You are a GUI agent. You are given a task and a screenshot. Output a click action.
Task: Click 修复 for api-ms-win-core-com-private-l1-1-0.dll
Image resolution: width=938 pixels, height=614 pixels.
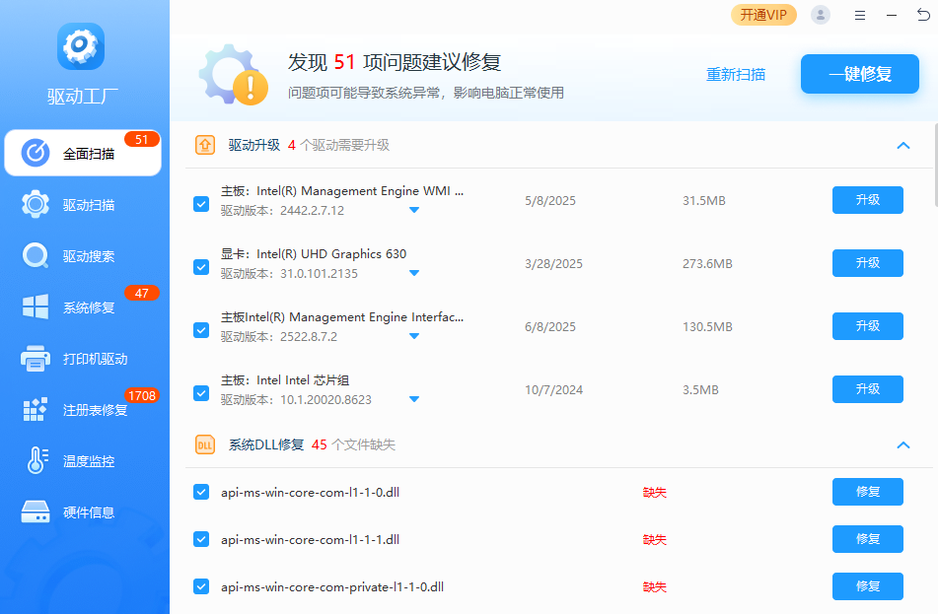click(x=867, y=586)
